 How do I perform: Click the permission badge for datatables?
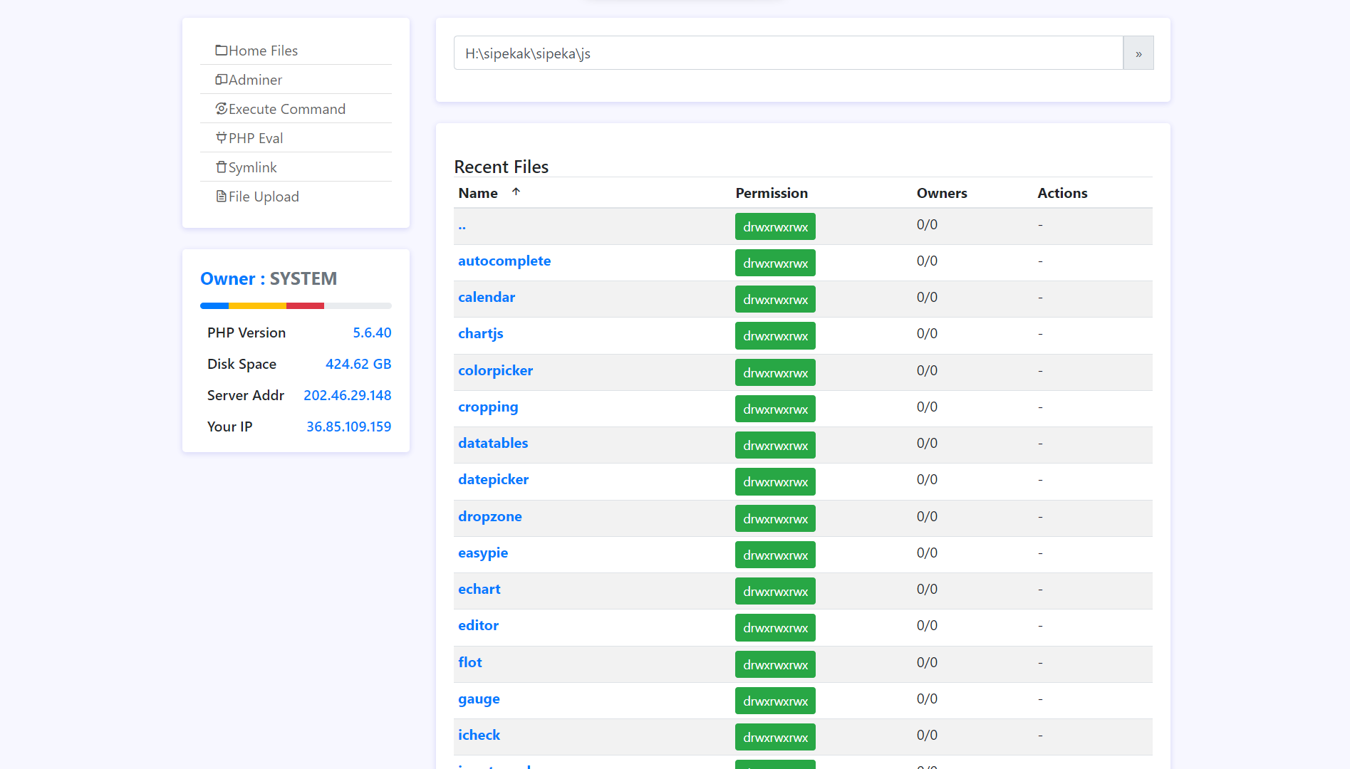click(x=775, y=446)
